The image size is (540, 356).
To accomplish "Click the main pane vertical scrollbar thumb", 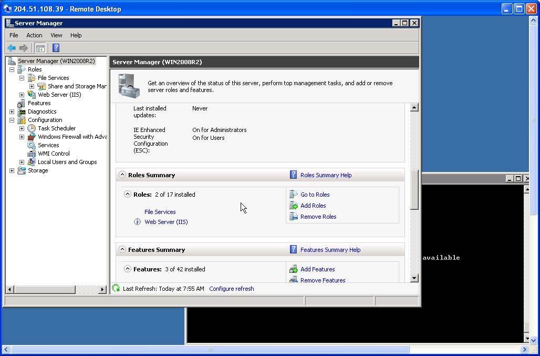I will (414, 189).
